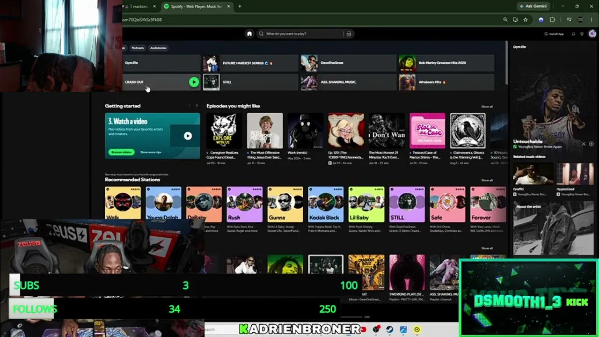Open the Steam icon in taskbar
599x337 pixels.
(x=389, y=330)
